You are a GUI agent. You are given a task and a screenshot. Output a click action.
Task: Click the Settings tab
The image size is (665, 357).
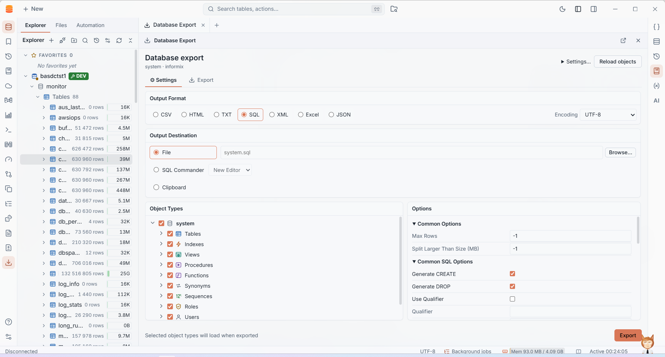163,80
